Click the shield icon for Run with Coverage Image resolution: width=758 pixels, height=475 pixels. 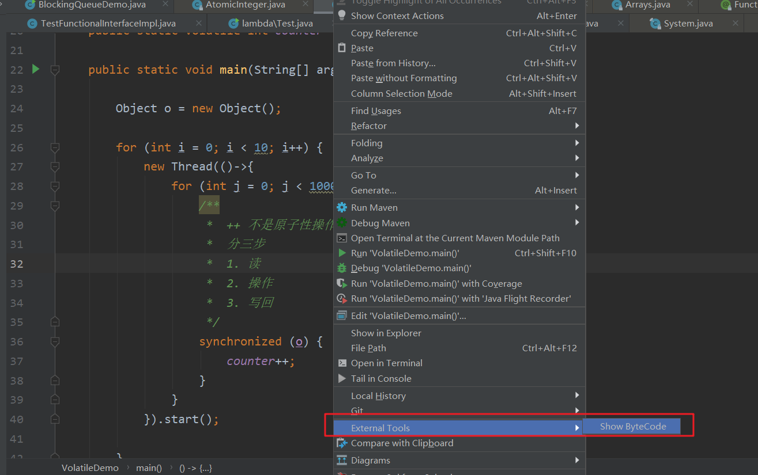(342, 283)
